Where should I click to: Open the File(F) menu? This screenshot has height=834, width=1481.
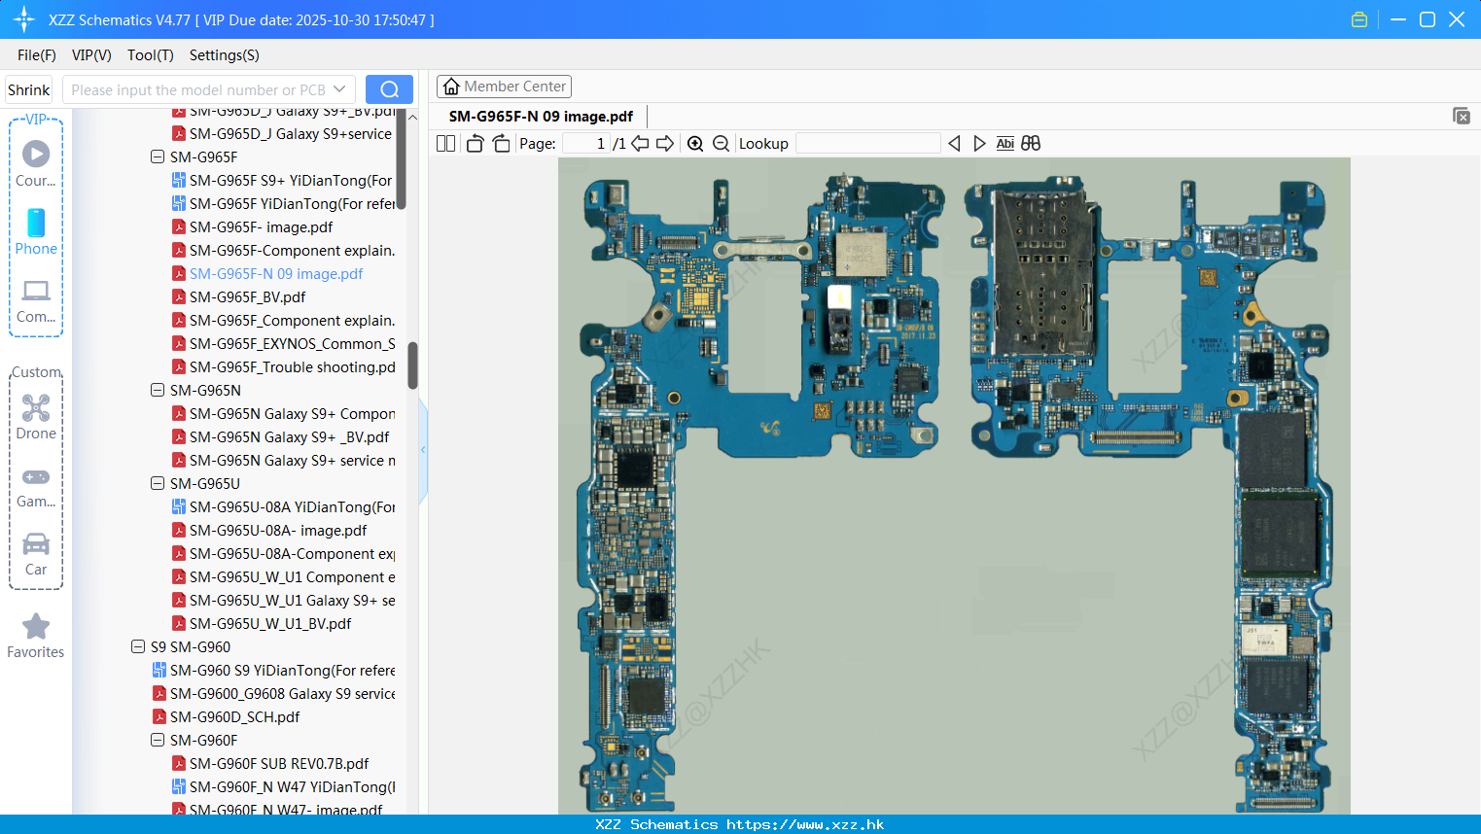(x=37, y=55)
